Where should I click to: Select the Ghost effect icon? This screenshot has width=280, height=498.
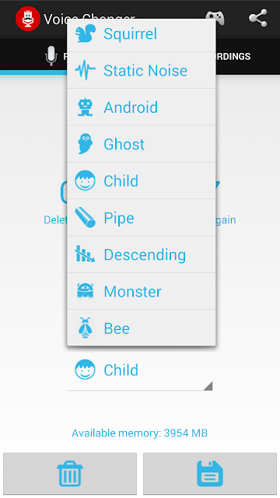pyautogui.click(x=85, y=144)
